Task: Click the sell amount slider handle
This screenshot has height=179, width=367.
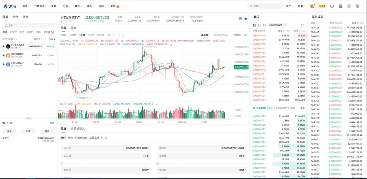Action: click(157, 163)
